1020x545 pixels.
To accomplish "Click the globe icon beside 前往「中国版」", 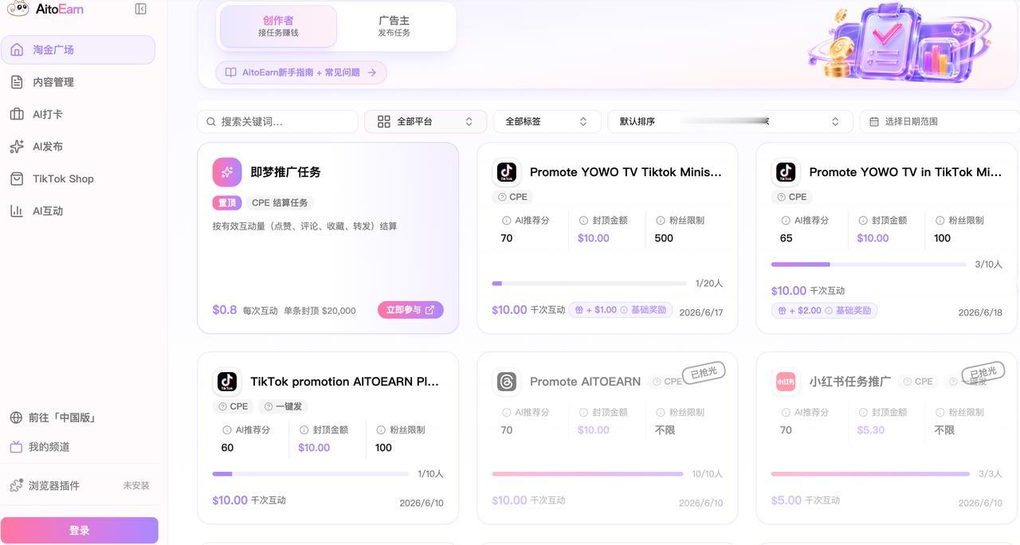I will 16,418.
